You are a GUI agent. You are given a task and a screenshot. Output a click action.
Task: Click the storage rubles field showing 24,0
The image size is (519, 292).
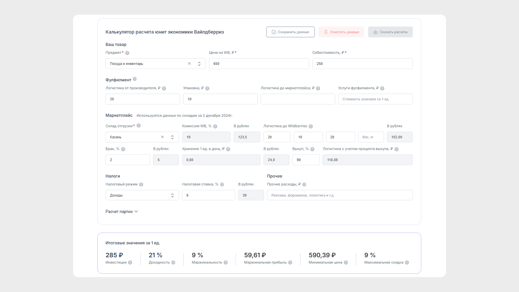tap(276, 160)
